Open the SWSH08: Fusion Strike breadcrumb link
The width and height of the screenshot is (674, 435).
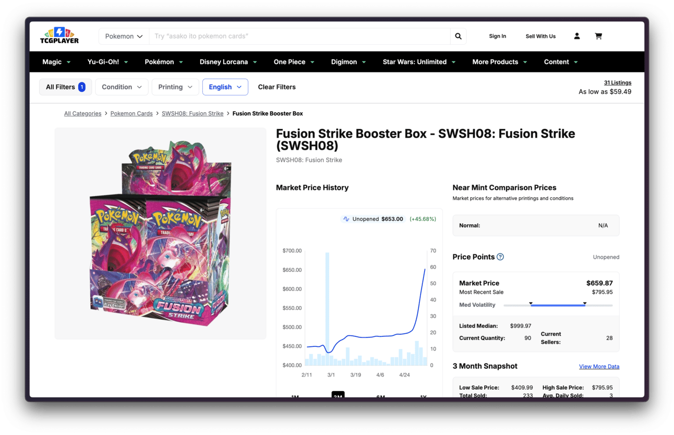click(x=192, y=113)
